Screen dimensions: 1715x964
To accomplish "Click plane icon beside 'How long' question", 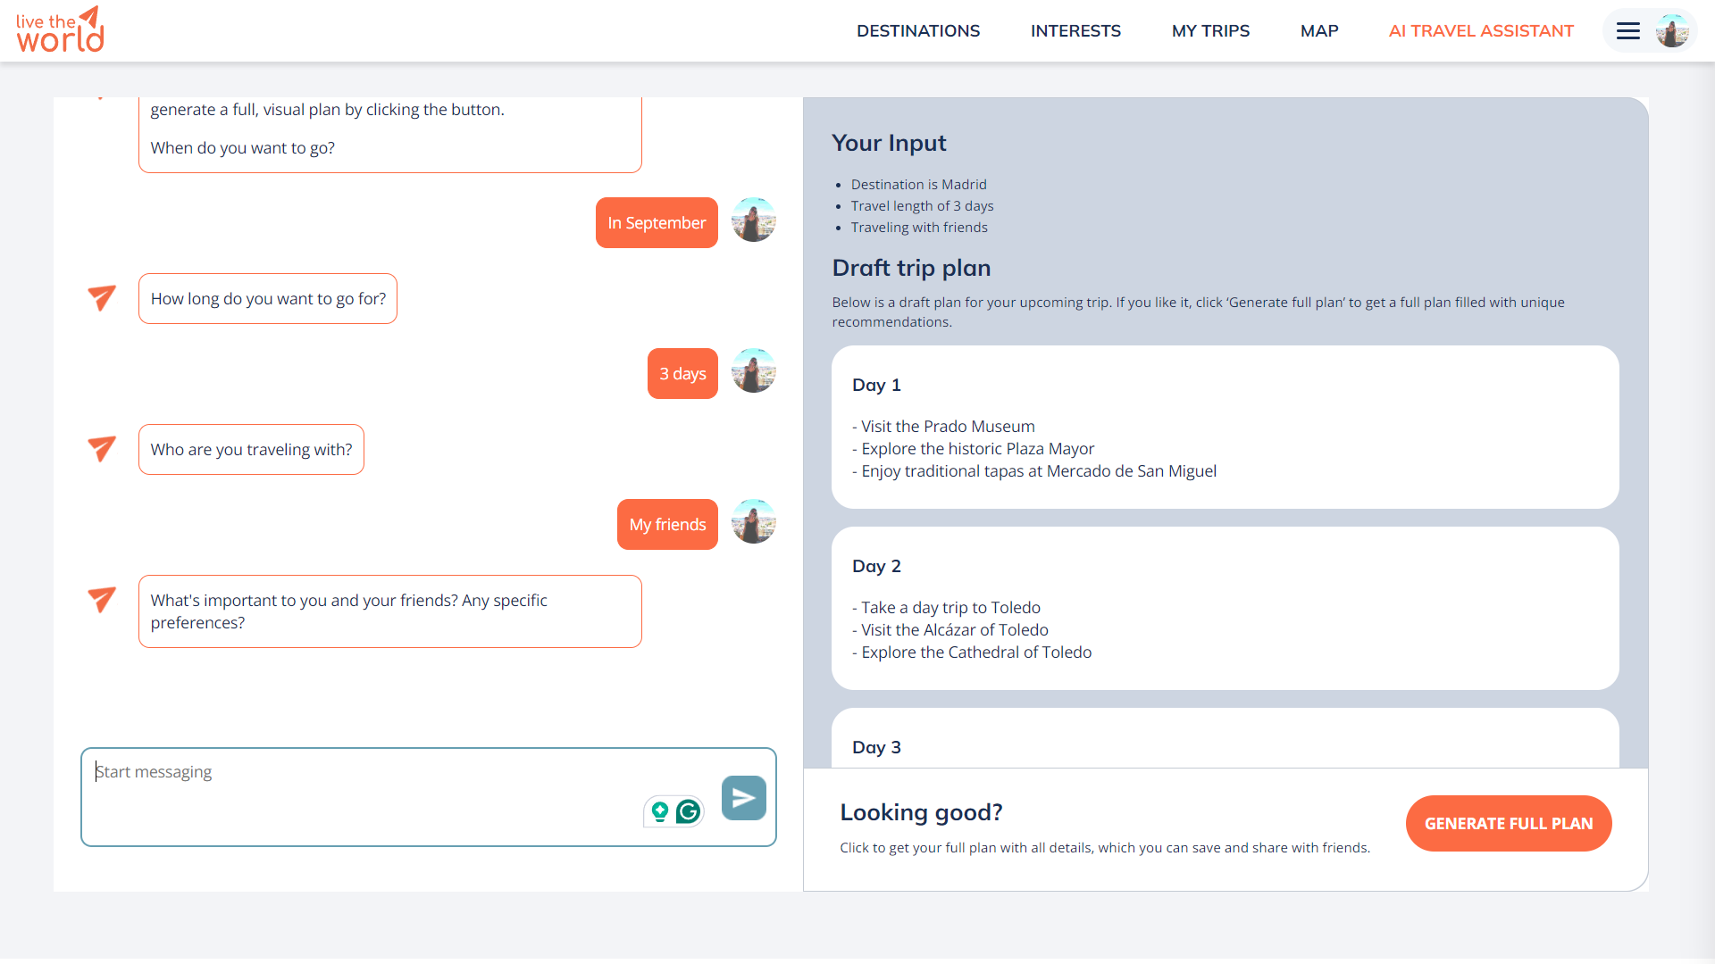I will click(102, 298).
